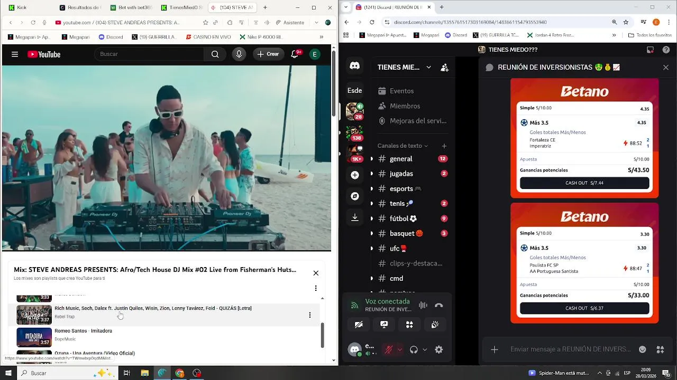This screenshot has width=677, height=380.
Task: Click the YouTube Crear button
Action: tap(269, 54)
